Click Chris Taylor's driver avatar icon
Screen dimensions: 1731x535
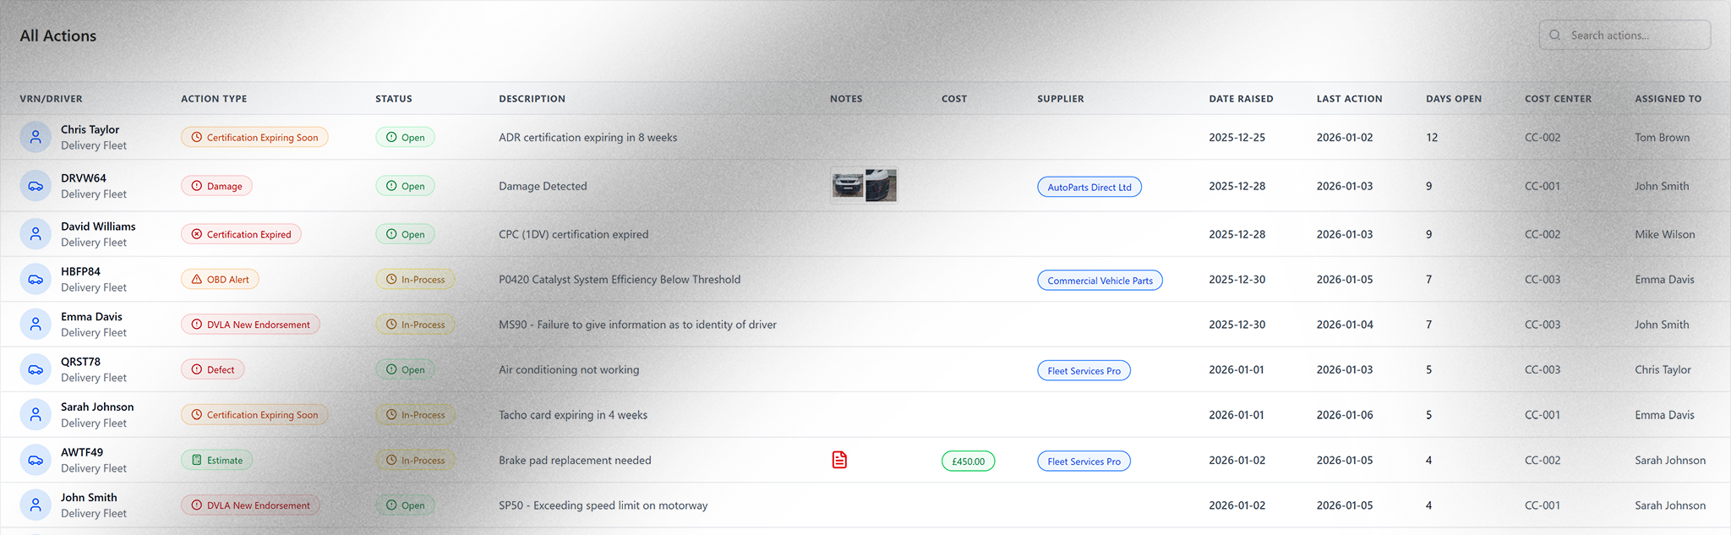35,137
